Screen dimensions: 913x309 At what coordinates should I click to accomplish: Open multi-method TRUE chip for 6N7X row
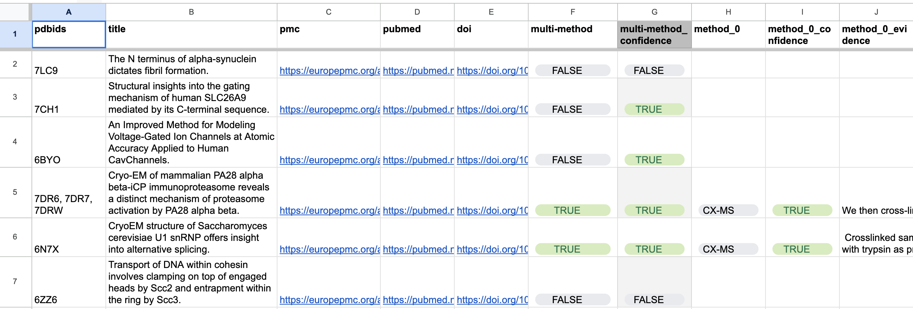573,249
